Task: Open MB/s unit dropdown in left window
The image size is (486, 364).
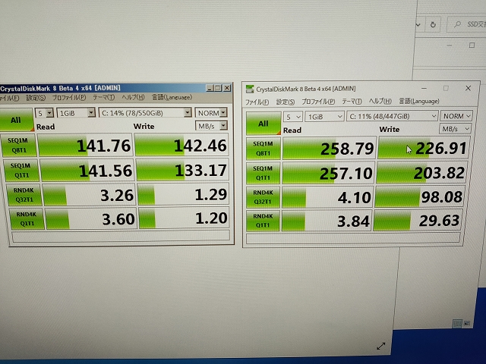Action: [x=211, y=126]
